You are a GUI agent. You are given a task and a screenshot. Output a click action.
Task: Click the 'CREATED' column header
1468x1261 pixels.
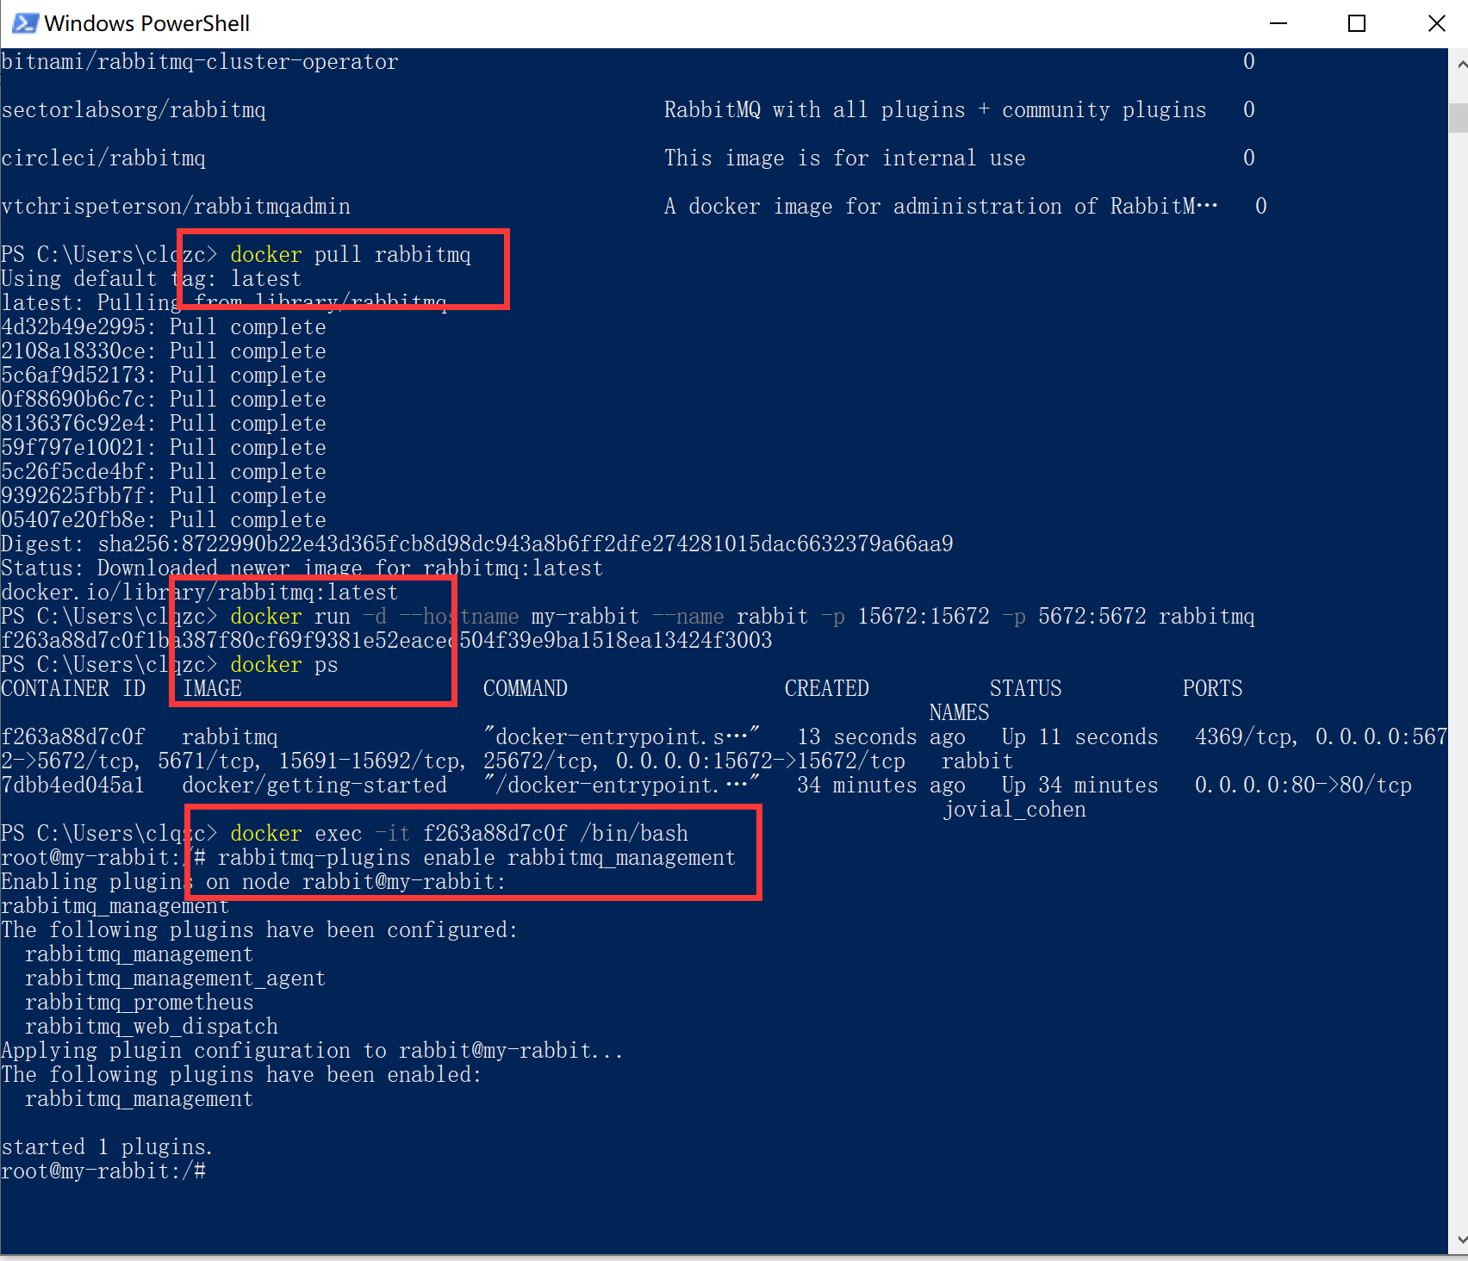pos(827,689)
